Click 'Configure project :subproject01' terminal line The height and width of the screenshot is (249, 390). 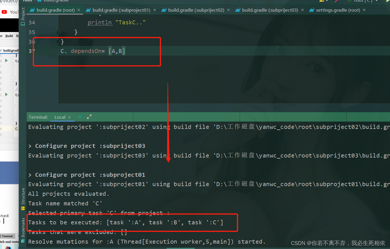pos(87,175)
